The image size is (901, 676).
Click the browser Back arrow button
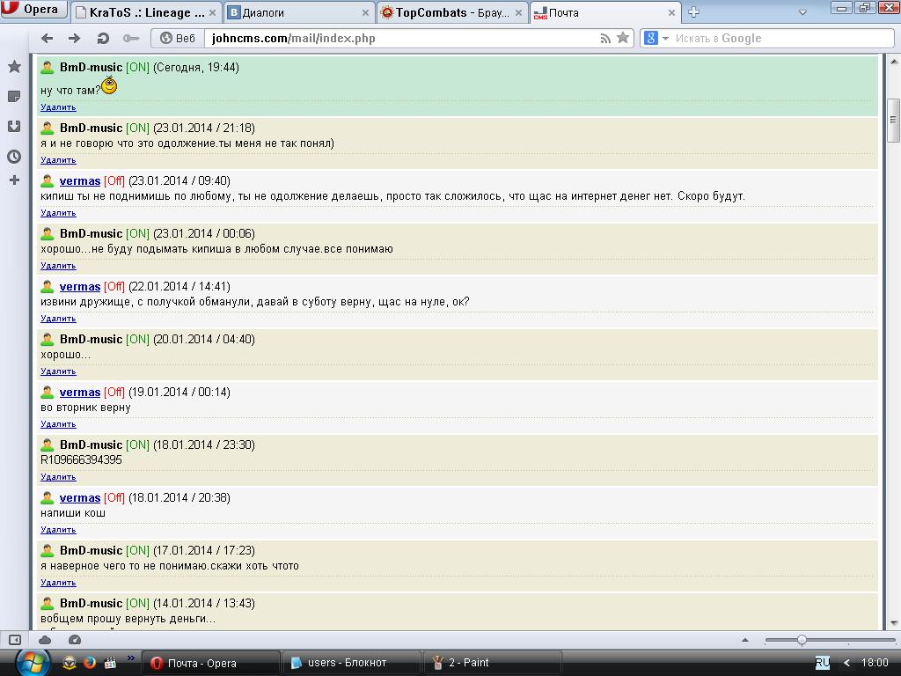pyautogui.click(x=48, y=38)
